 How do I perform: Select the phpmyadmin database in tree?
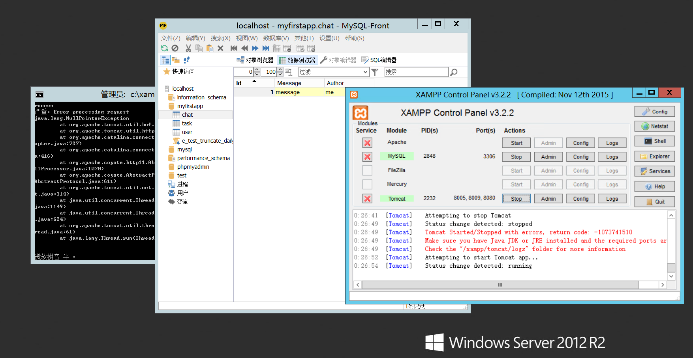(193, 167)
